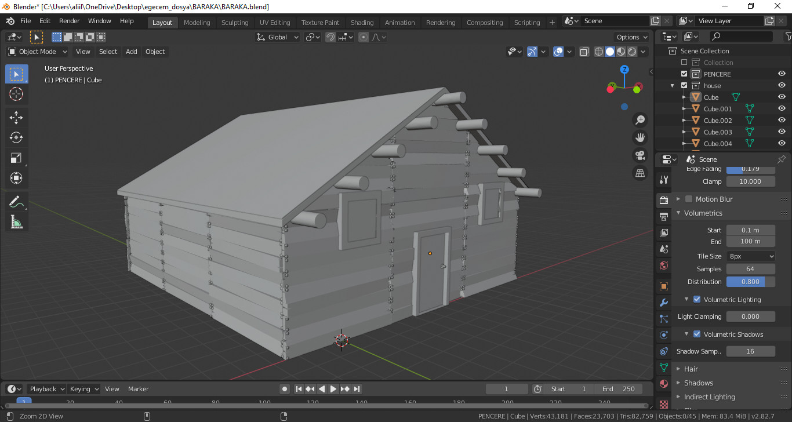Screen dimensions: 792x422
Task: Switch to the Shading workspace tab
Action: point(362,22)
